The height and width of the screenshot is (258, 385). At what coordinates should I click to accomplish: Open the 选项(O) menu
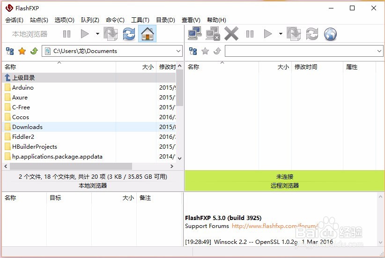64,20
